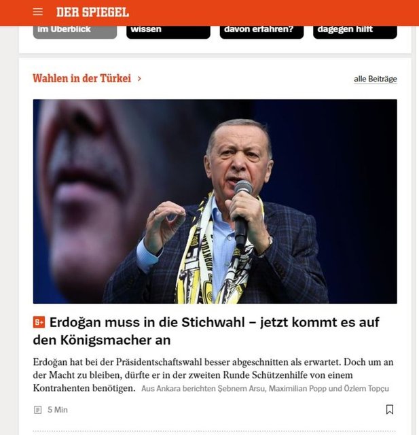This screenshot has width=419, height=435.
Task: Click the 5 Min reading time label
Action: (x=57, y=410)
